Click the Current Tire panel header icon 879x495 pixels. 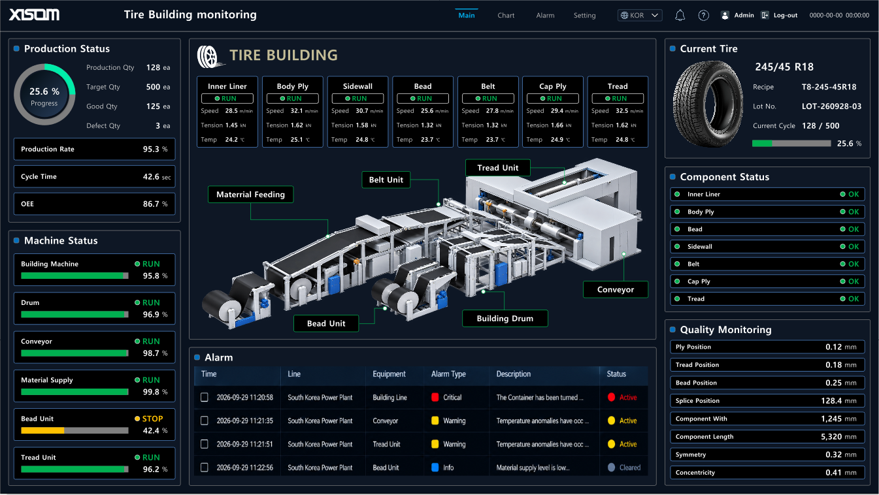click(672, 48)
